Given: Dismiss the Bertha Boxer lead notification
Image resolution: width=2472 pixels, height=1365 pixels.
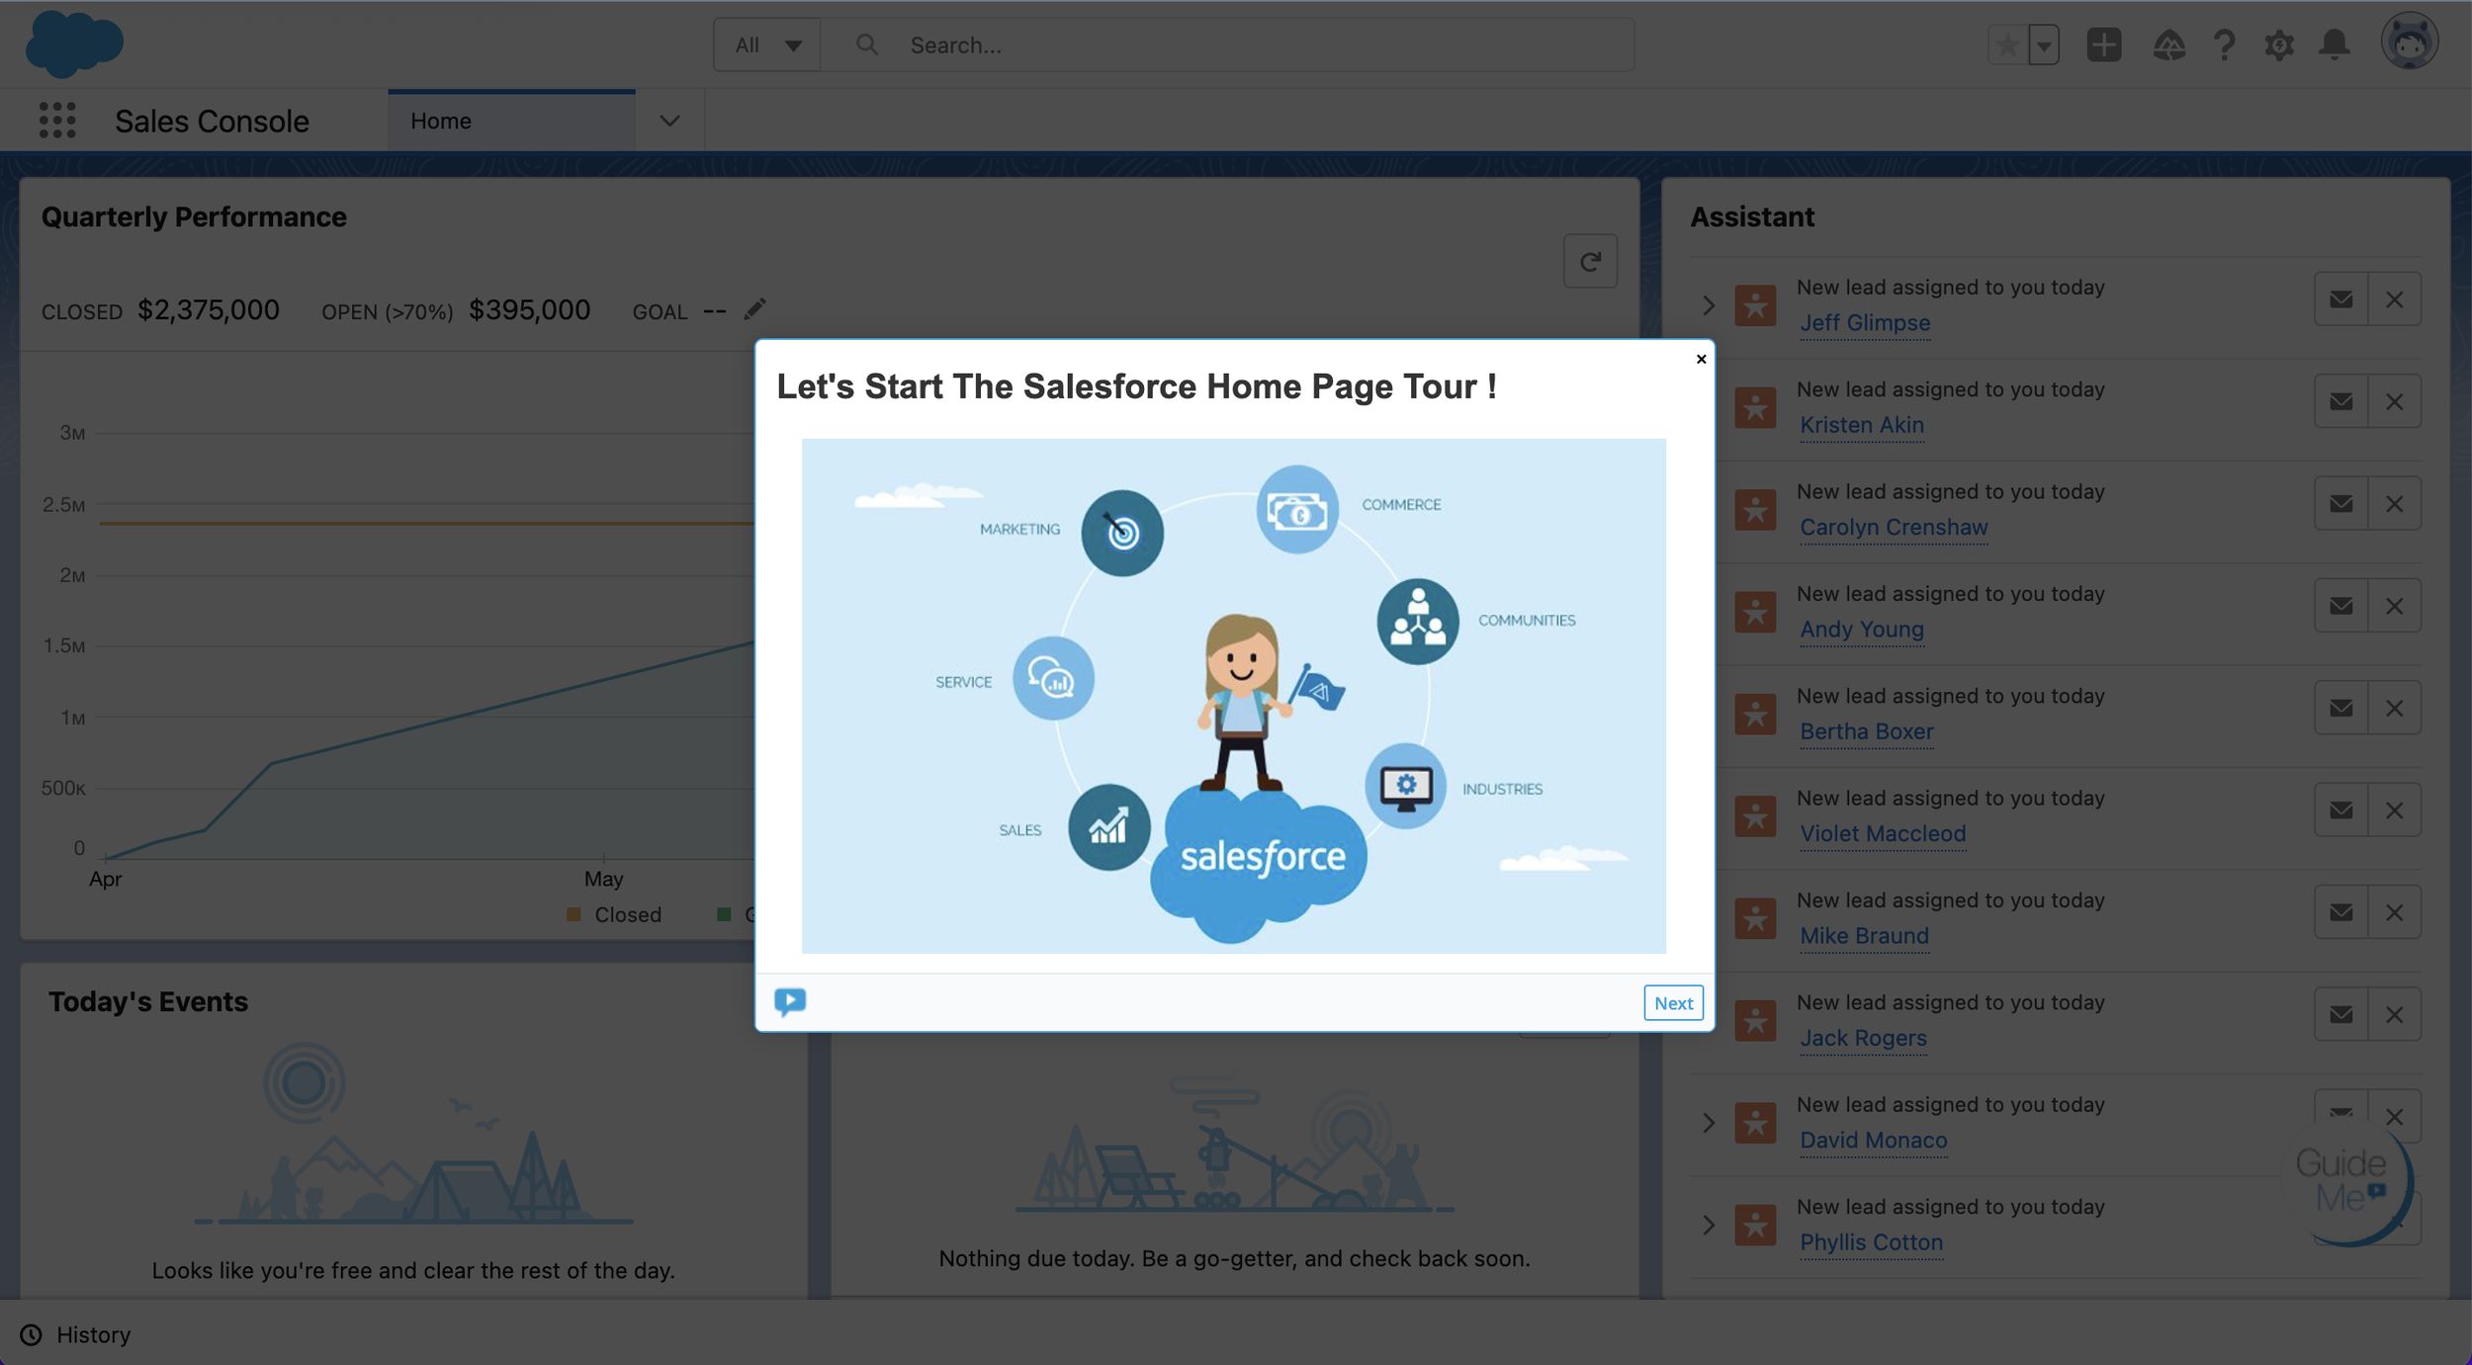Looking at the screenshot, I should (2396, 708).
